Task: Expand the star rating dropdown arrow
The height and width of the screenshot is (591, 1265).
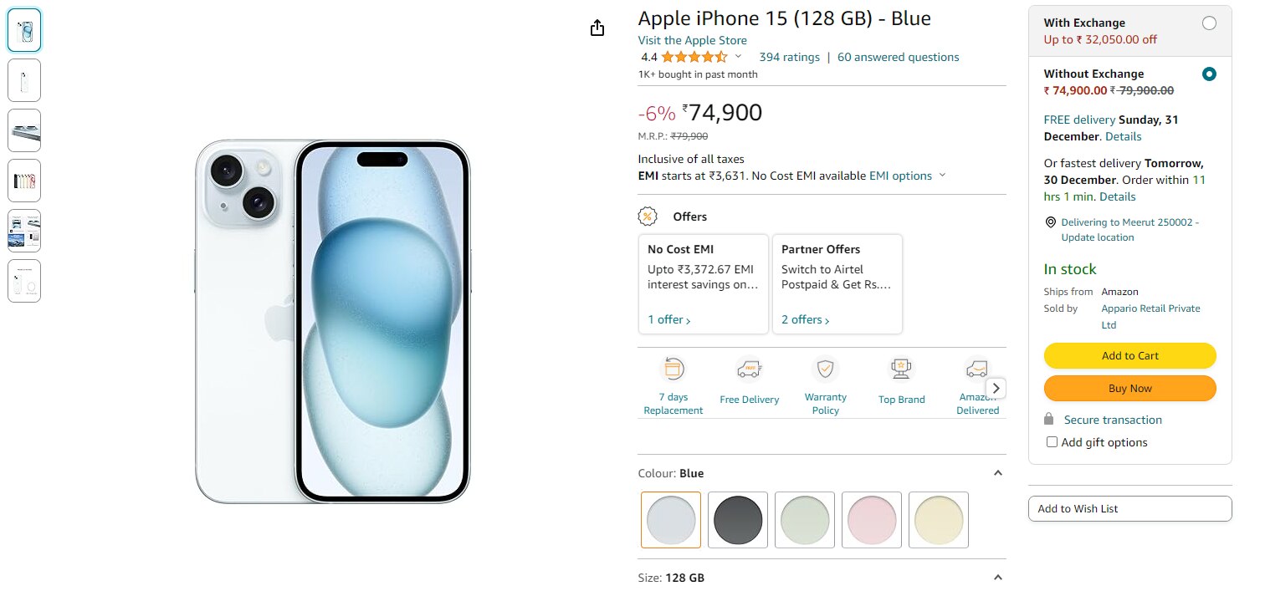Action: pyautogui.click(x=738, y=57)
